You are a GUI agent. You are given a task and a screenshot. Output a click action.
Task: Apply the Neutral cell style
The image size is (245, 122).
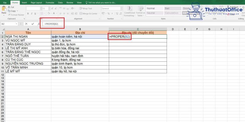pos(155,13)
